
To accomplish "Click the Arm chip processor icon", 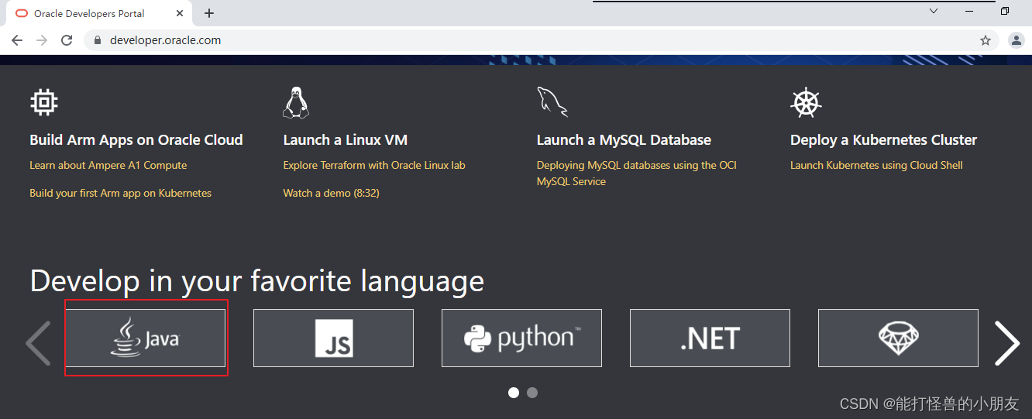I will pos(44,102).
